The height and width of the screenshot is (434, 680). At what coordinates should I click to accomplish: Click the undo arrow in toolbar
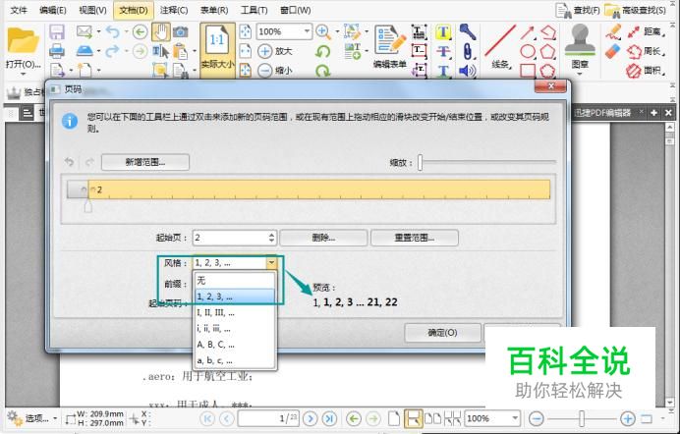(112, 31)
